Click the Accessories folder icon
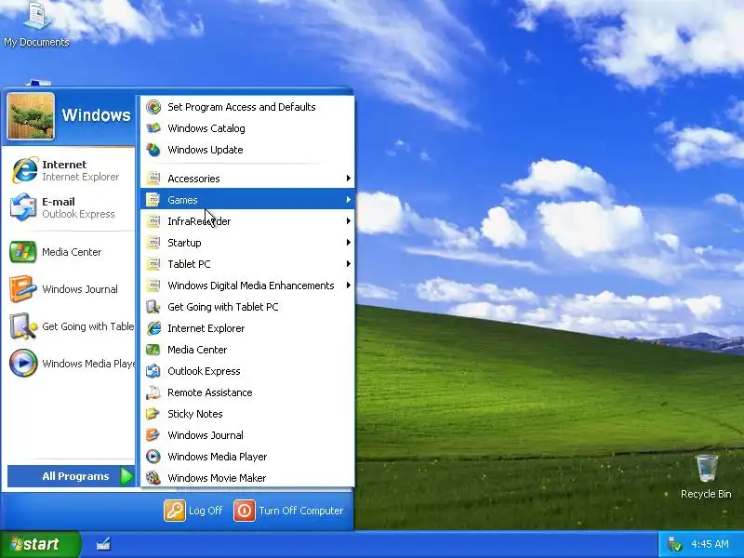744x558 pixels. click(x=153, y=179)
